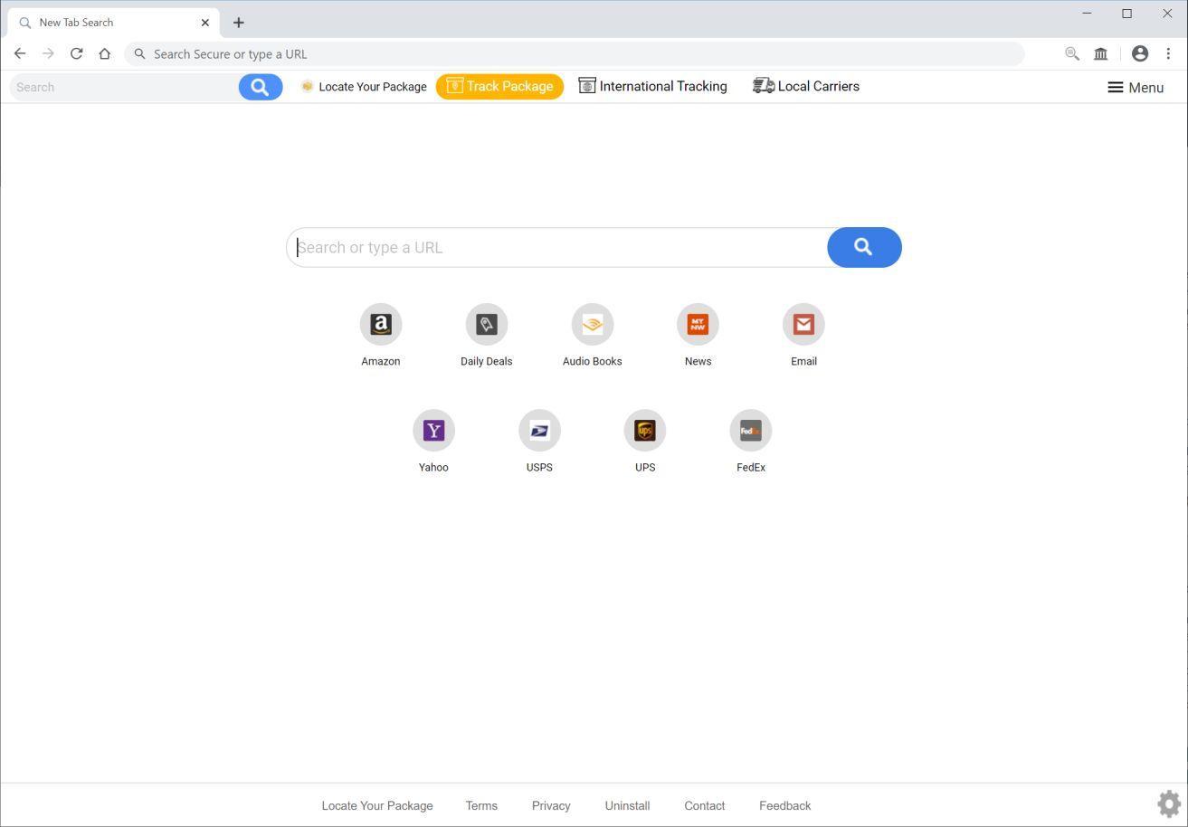Viewport: 1188px width, 827px height.
Task: Open the News shortcut icon
Action: point(698,324)
